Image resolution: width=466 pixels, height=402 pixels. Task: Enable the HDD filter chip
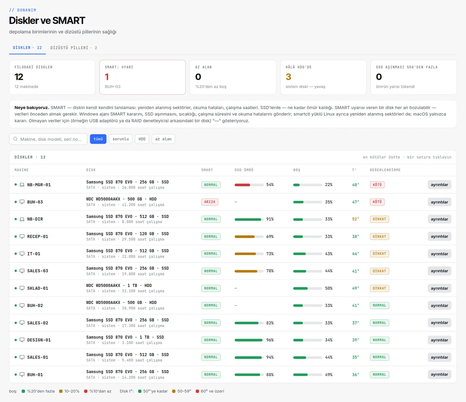142,139
